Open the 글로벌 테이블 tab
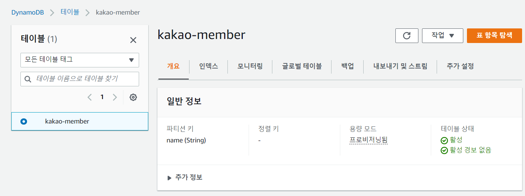This screenshot has width=525, height=196. pos(302,66)
